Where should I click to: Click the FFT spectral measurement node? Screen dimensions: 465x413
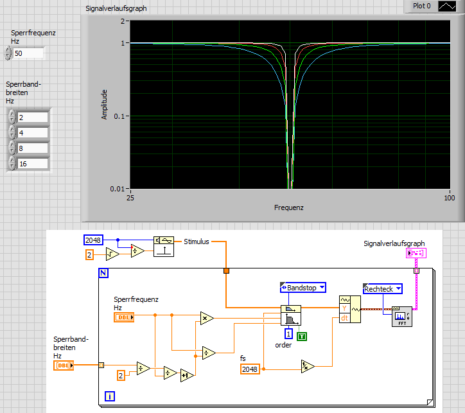(x=401, y=316)
